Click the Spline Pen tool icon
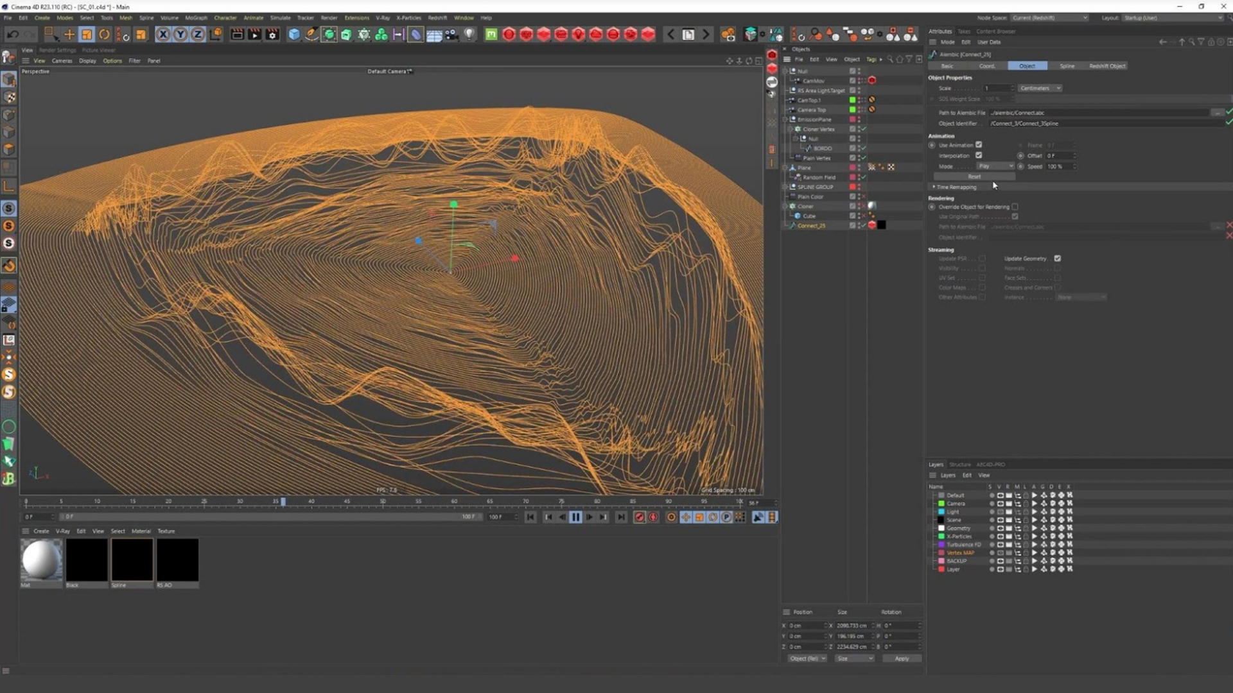 [311, 35]
